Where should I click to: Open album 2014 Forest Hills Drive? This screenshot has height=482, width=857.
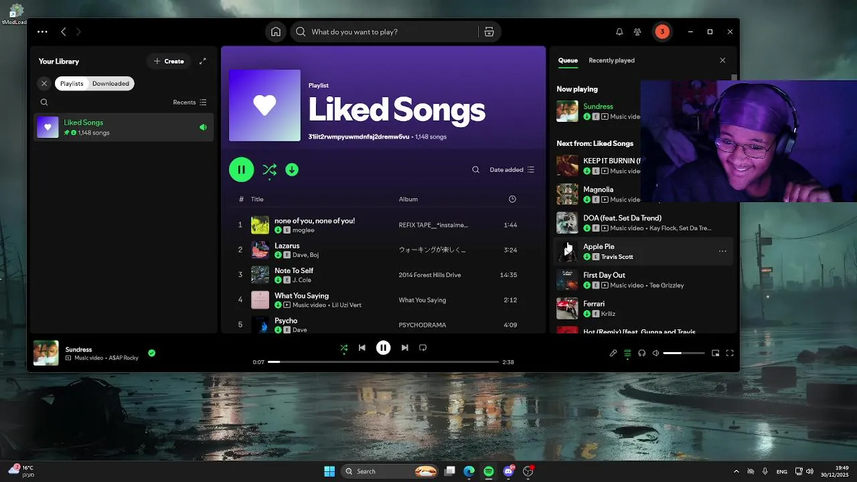tap(430, 275)
